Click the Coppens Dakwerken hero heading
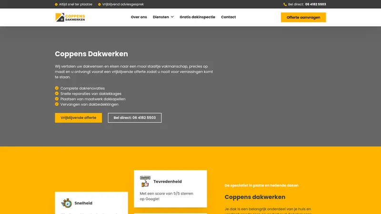 click(x=91, y=54)
